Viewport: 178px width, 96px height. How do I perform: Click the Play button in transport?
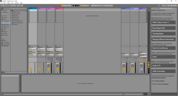[74, 6]
